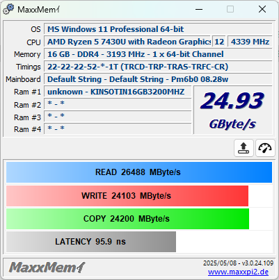Click the READ 26488 MByte/s bar
This screenshot has width=279, height=280.
139,172
